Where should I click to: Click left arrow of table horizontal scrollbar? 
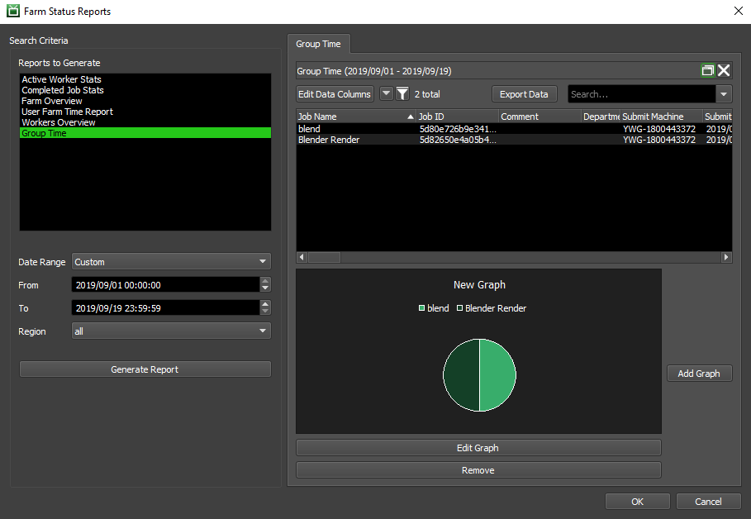click(x=302, y=257)
